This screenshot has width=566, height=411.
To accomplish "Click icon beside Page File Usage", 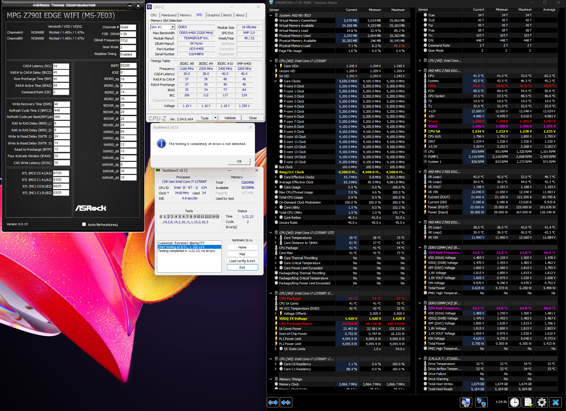I will point(276,51).
